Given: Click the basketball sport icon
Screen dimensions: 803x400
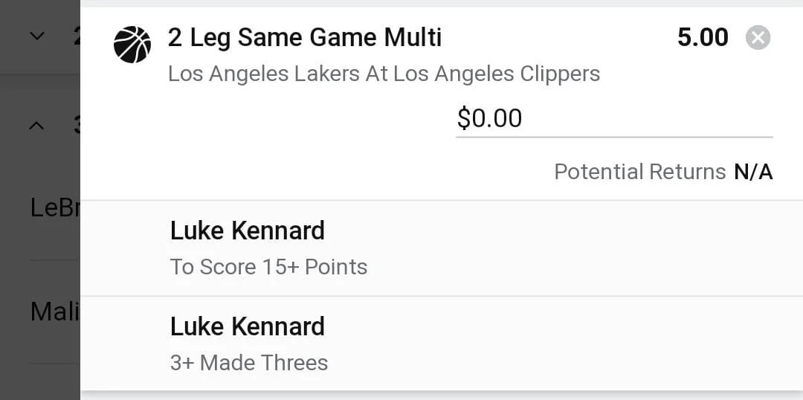Looking at the screenshot, I should pyautogui.click(x=132, y=45).
